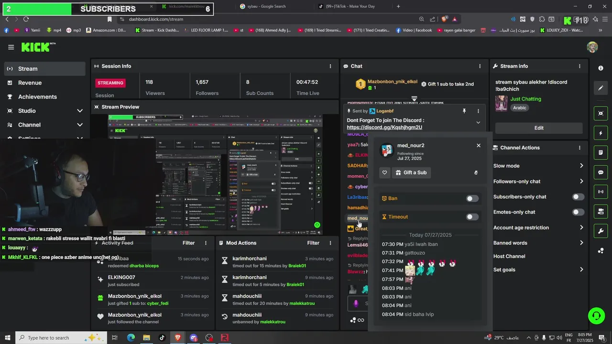Click the Mazbonbon_ynik_elkol top gifter name
612x344 pixels.
point(393,82)
